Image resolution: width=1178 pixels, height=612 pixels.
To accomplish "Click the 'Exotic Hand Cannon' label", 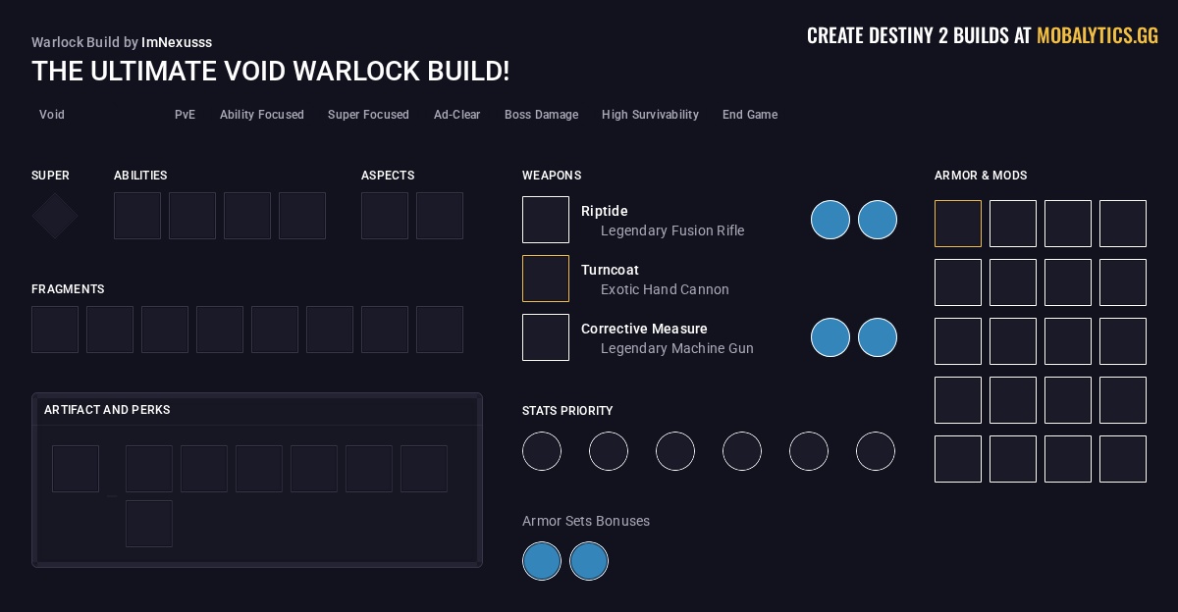I will point(665,289).
